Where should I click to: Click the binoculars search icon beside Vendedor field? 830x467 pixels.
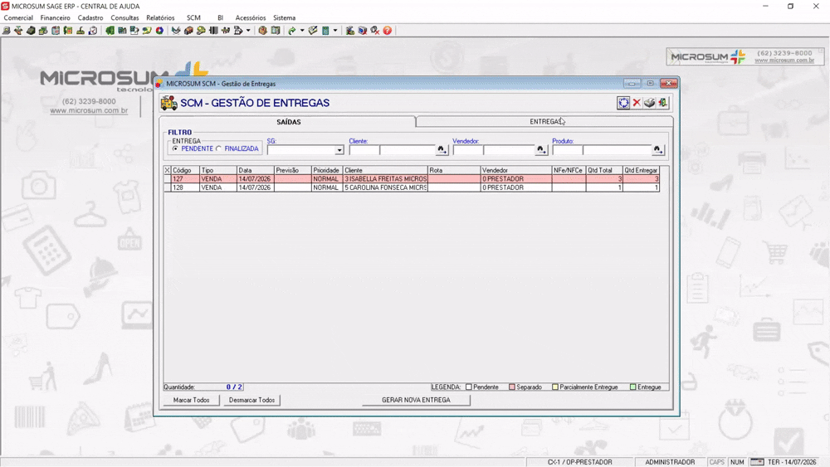click(x=540, y=150)
